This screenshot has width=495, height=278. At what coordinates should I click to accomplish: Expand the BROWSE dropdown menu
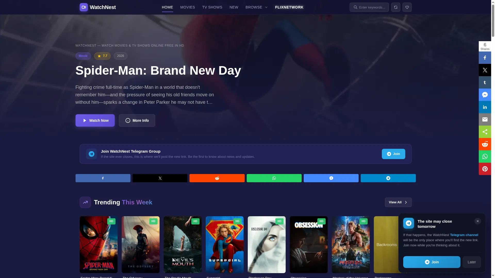coord(257,7)
